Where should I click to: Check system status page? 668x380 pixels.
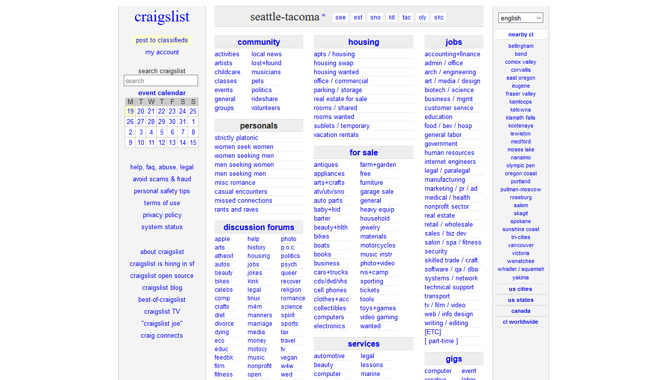tap(162, 227)
